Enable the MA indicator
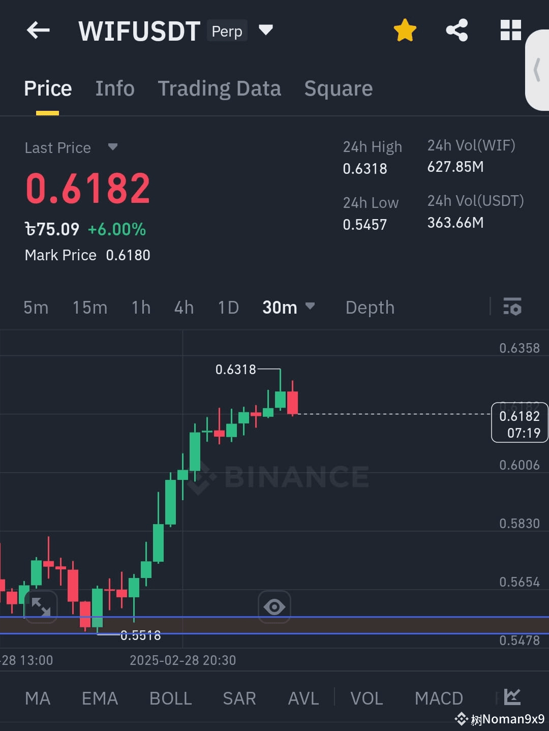The height and width of the screenshot is (731, 549). (x=38, y=698)
